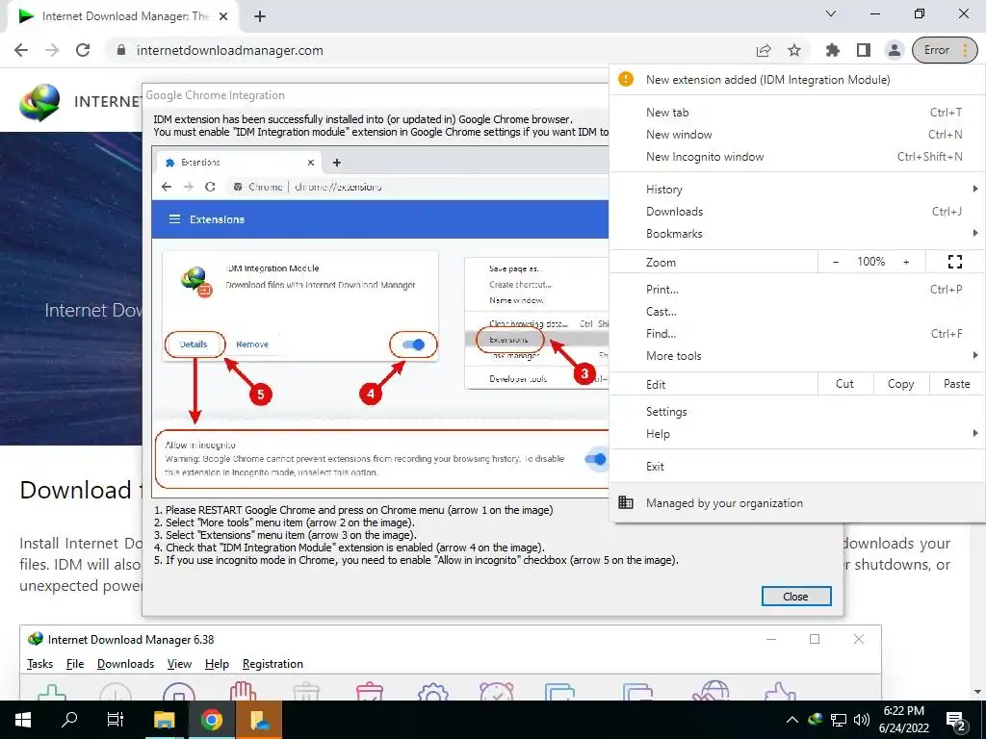Close the Internet Download Manager tab
Viewport: 986px width, 739px height.
223,17
